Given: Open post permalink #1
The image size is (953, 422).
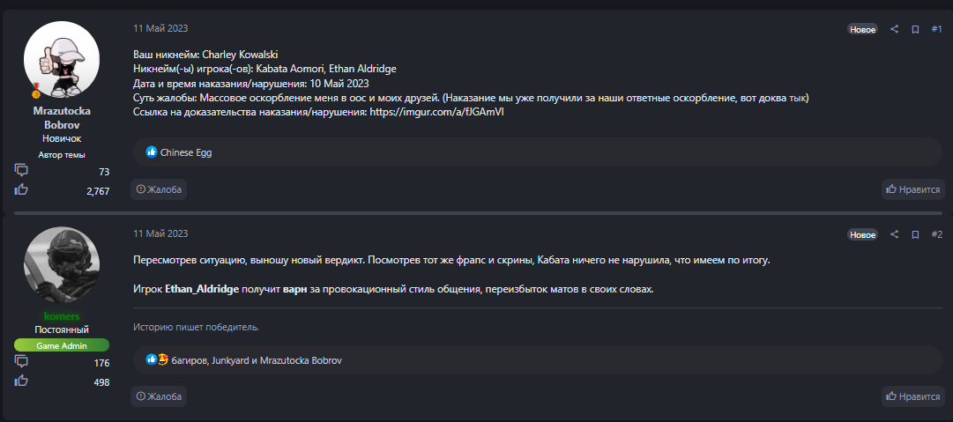Looking at the screenshot, I should 936,29.
